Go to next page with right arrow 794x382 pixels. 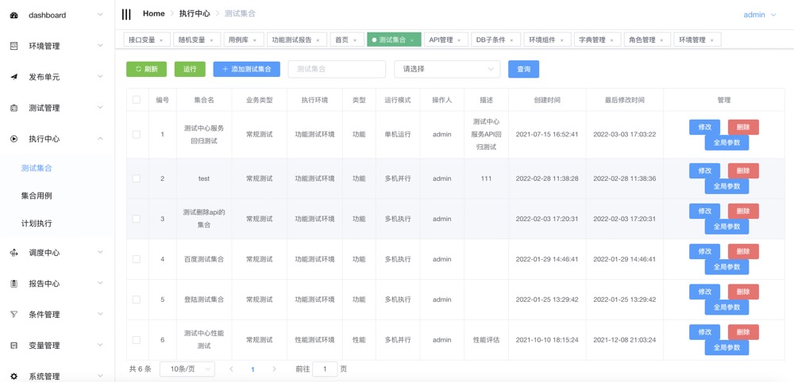point(274,369)
